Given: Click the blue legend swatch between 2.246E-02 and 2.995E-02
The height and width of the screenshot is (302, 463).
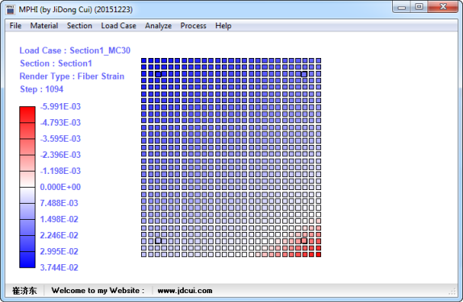Looking at the screenshot, I should coord(27,243).
